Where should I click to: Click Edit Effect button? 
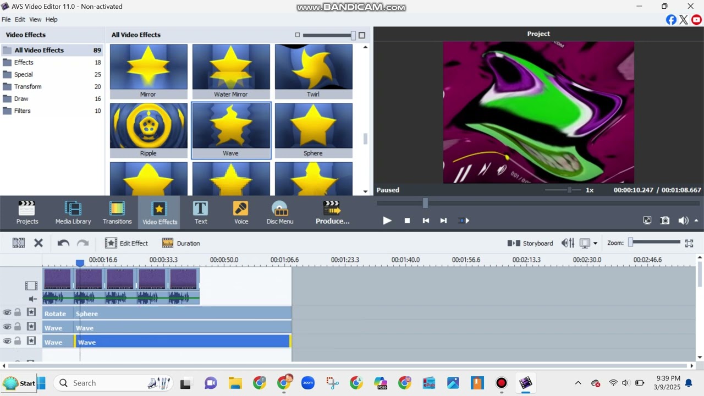pos(127,243)
